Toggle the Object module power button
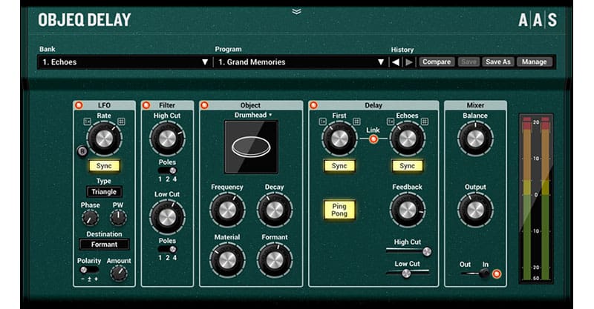Image resolution: width=594 pixels, height=309 pixels. (x=204, y=105)
